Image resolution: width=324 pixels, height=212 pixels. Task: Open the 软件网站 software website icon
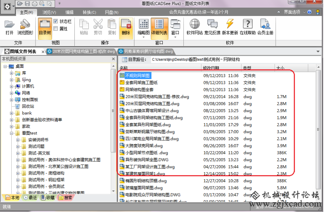194,27
